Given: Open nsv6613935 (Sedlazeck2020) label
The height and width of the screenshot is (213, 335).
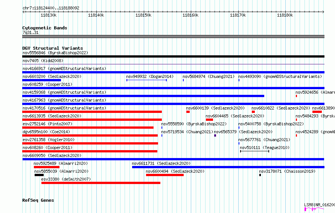Looking at the screenshot, I should pos(52,116).
